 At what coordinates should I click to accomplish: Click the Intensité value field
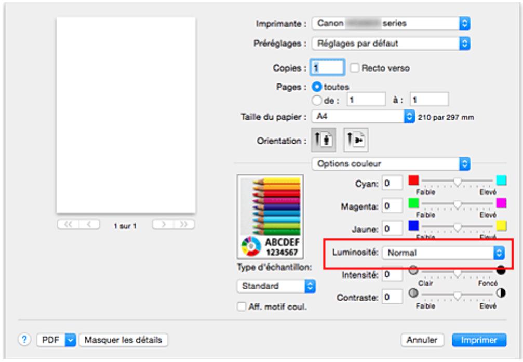point(392,274)
